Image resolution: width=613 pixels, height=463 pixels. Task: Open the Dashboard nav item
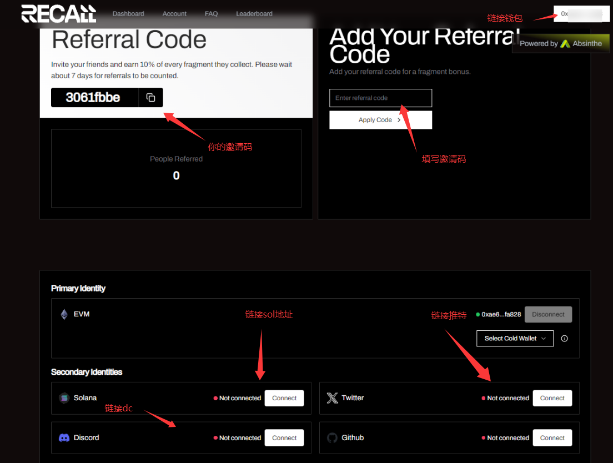(128, 14)
